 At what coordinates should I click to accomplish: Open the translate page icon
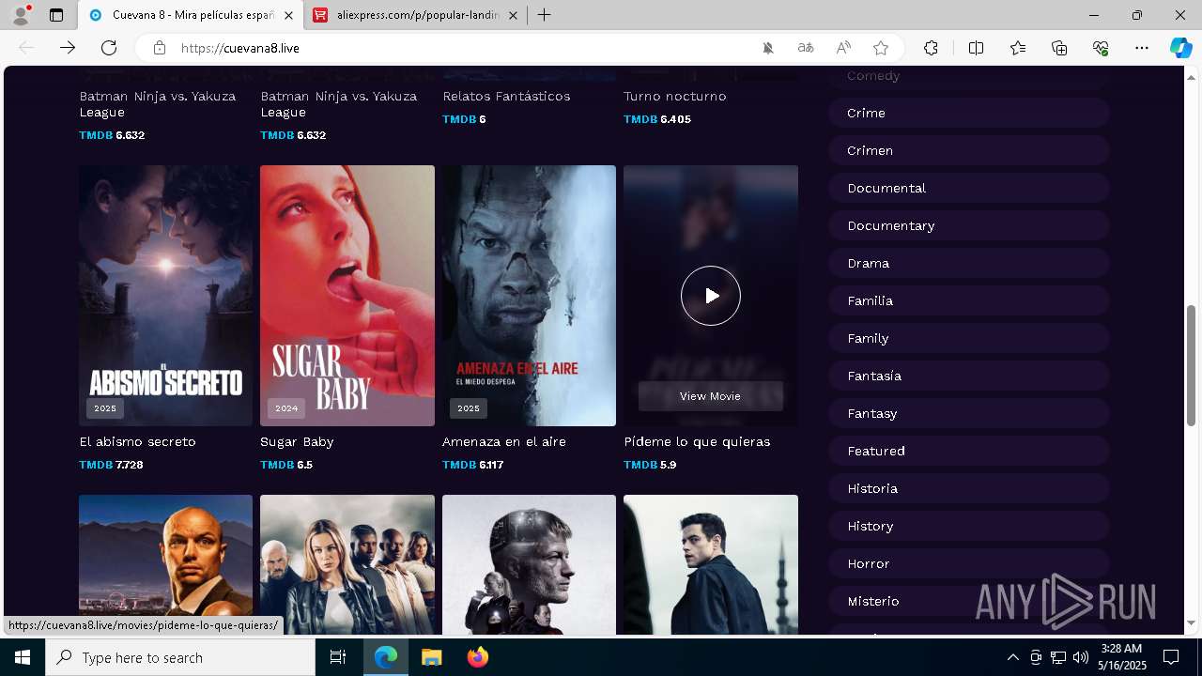[806, 48]
